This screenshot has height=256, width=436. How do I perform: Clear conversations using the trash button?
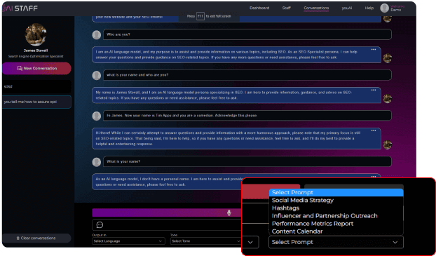(x=36, y=238)
